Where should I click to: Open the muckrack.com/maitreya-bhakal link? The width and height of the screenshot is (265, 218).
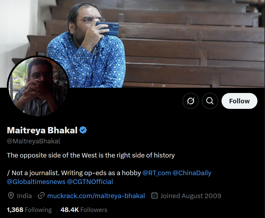point(96,196)
